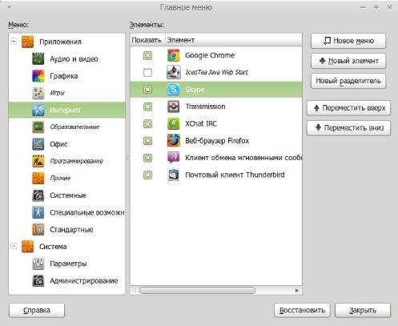Click the horizontal scrollbar thumb
This screenshot has height=326, width=398.
point(197,291)
